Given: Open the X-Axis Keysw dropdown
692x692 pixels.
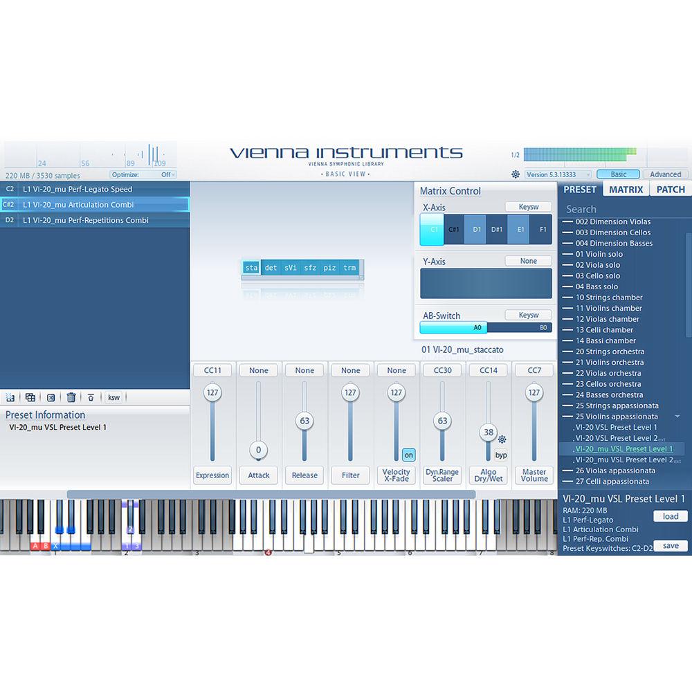Looking at the screenshot, I should click(x=528, y=206).
